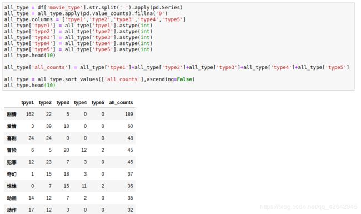This screenshot has height=214, width=361.
Task: Select the 奇幻 row label
Action: (x=12, y=174)
